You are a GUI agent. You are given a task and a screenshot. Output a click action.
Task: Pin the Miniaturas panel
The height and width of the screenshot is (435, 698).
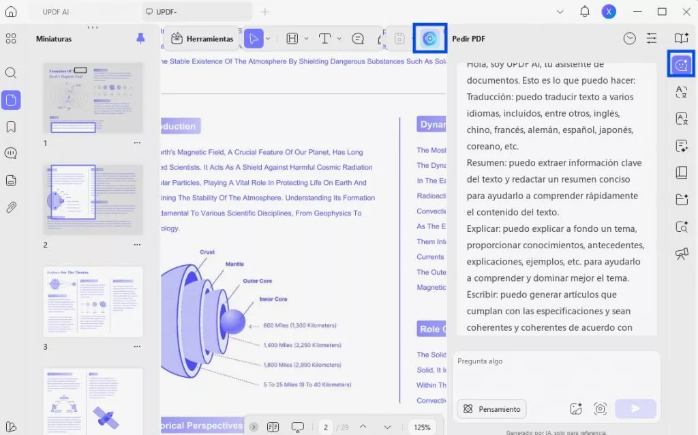point(140,39)
